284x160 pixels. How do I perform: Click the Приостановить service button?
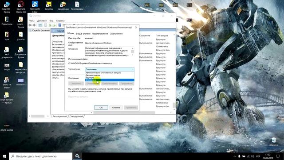(x=110, y=84)
